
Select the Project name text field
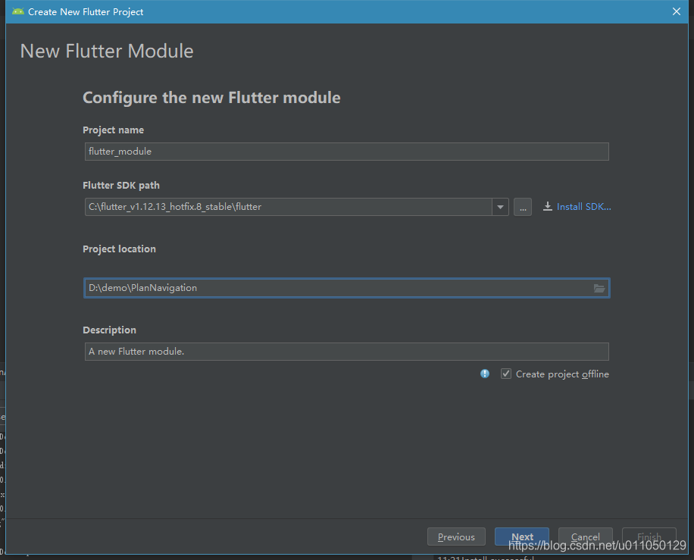coord(303,151)
